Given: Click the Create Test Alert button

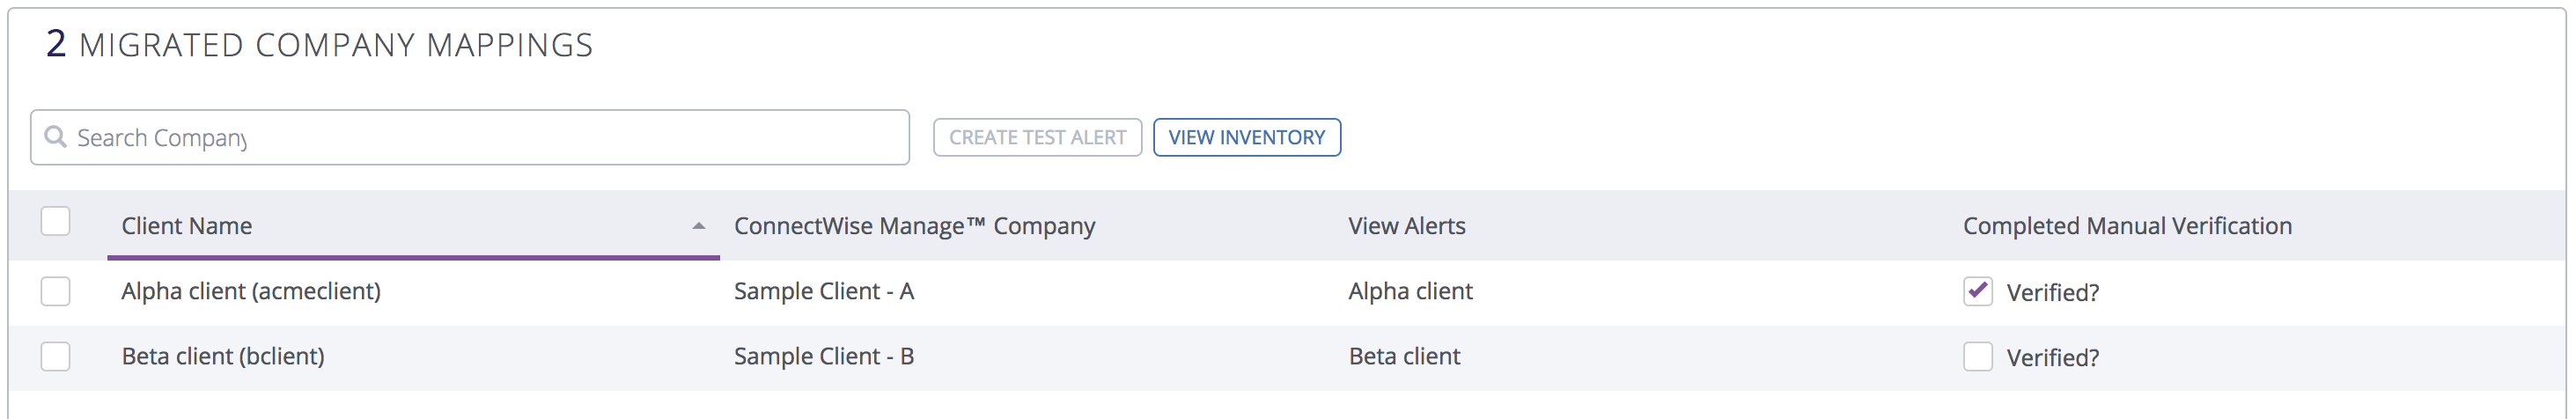Looking at the screenshot, I should coord(1037,137).
